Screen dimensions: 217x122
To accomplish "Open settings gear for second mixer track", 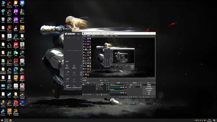I will coord(126,93).
